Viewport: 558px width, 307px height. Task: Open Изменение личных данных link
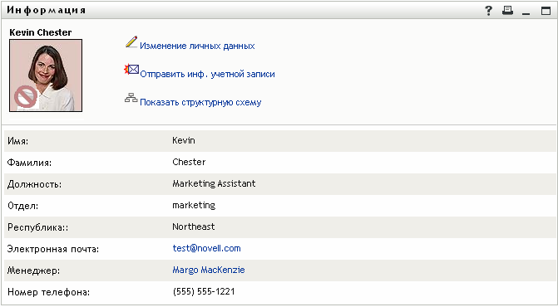pos(197,46)
